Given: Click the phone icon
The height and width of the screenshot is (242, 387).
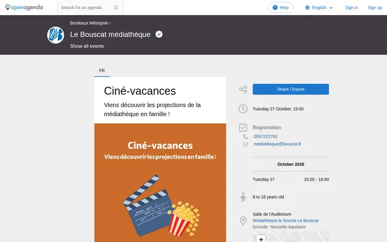Looking at the screenshot, I should pyautogui.click(x=245, y=137).
